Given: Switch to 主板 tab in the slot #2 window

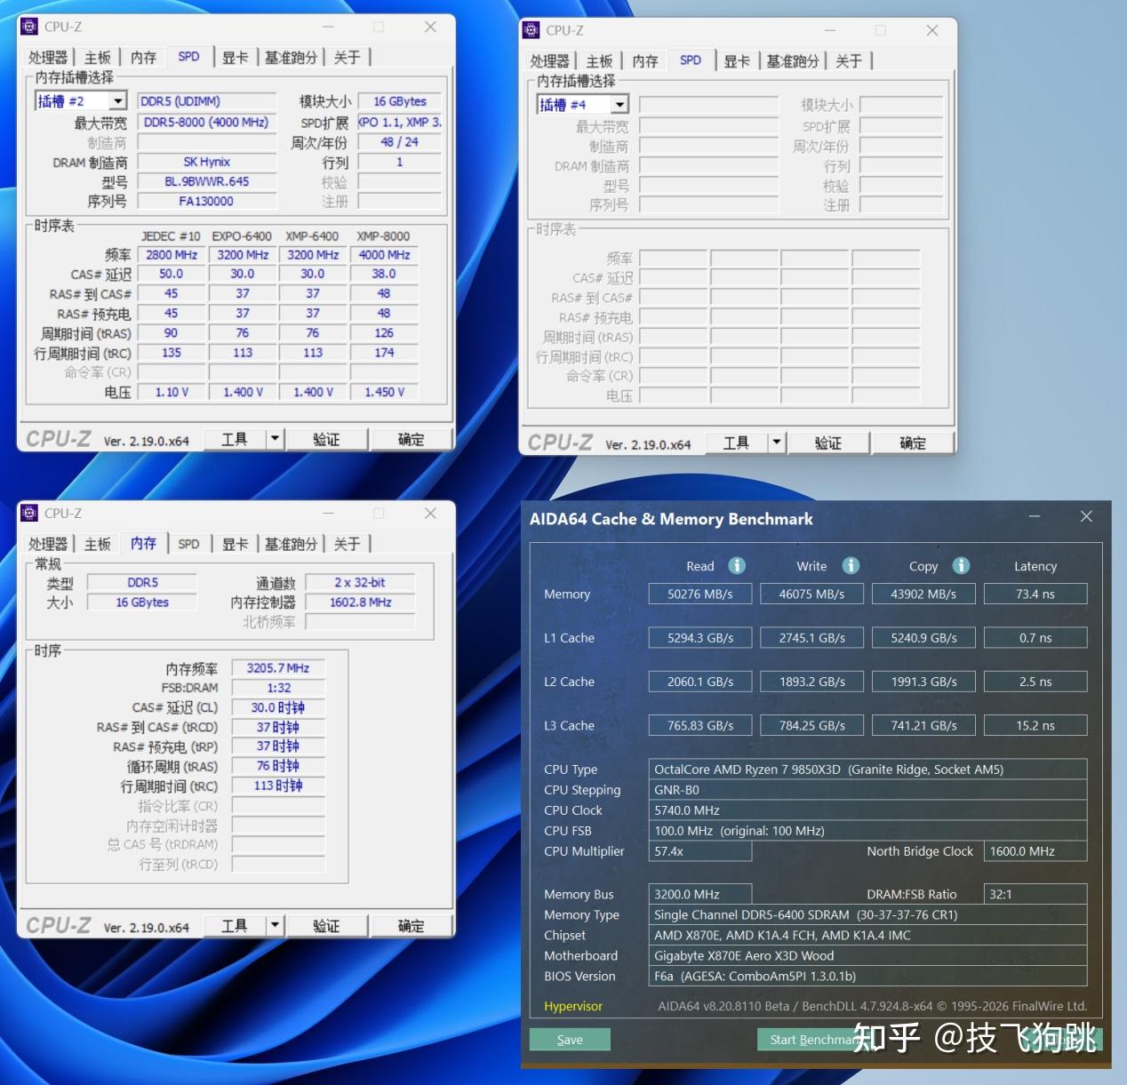Looking at the screenshot, I should [x=98, y=58].
